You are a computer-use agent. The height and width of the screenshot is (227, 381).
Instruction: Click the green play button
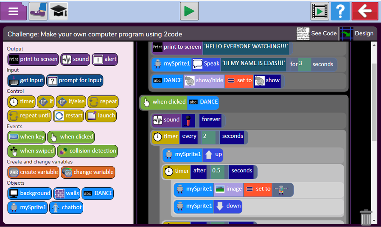click(x=189, y=11)
